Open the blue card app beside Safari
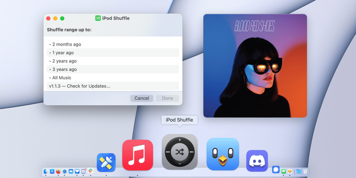The image size is (356, 178). pos(71,171)
